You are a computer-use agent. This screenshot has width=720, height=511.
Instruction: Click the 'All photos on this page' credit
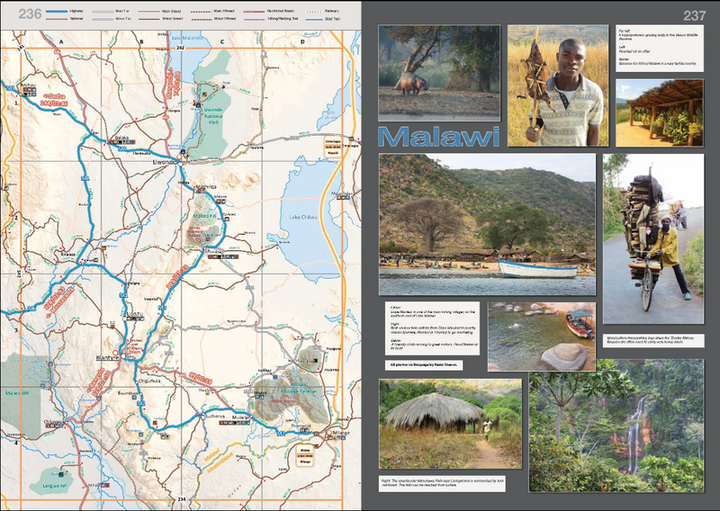tap(424, 365)
